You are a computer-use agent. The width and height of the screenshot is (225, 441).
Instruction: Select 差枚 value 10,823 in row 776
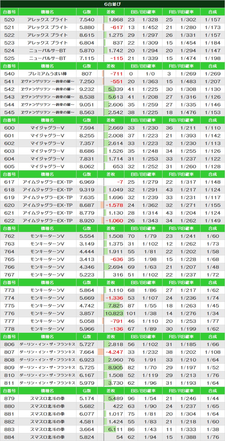(114, 313)
